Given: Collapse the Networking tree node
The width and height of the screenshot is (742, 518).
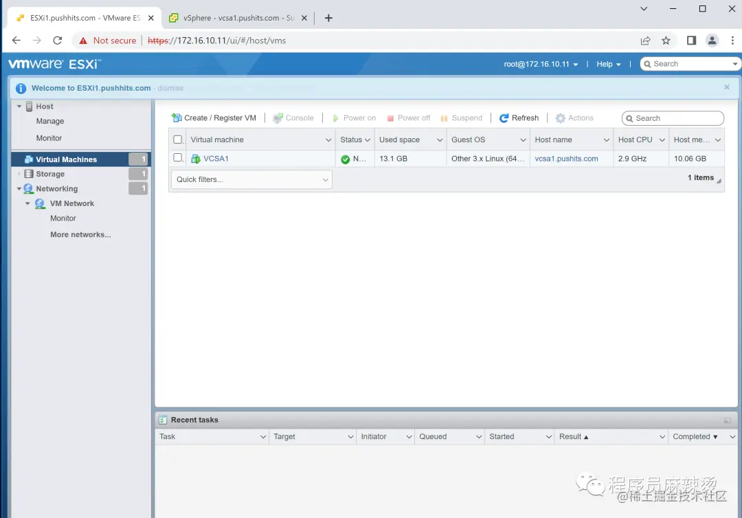Looking at the screenshot, I should pos(19,189).
